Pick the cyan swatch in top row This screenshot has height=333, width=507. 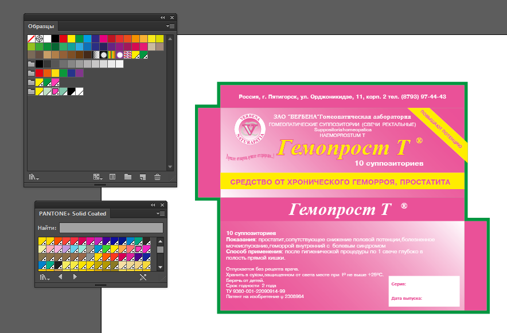pyautogui.click(x=87, y=39)
